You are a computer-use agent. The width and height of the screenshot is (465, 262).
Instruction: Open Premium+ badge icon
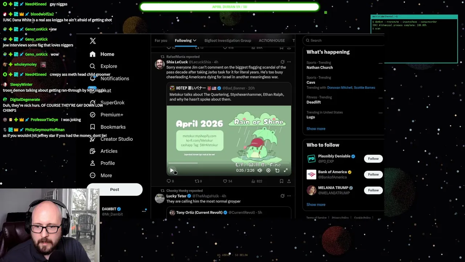[x=93, y=115]
